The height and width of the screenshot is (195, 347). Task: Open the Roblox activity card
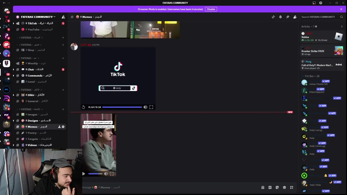[322, 37]
